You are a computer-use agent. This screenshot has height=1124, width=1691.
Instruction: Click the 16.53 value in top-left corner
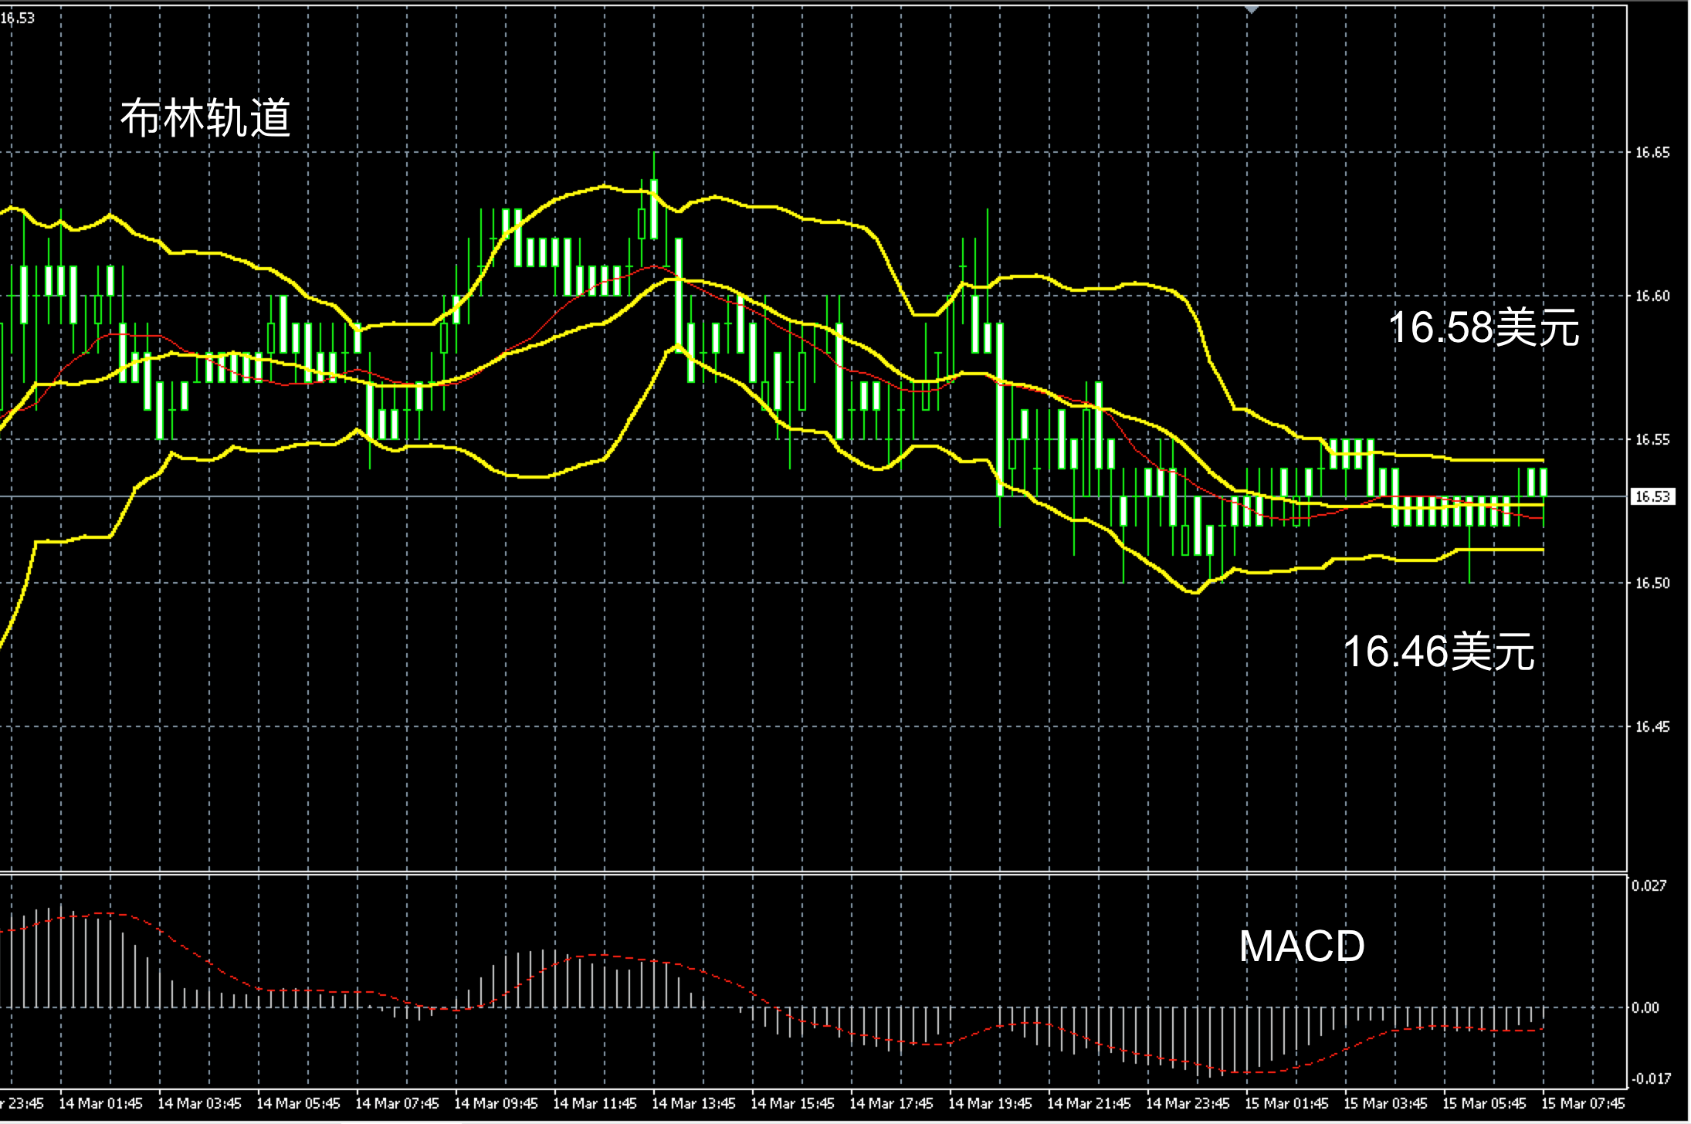click(17, 18)
